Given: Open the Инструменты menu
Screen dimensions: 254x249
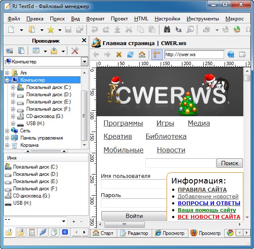Looking at the screenshot, I should (x=203, y=19).
